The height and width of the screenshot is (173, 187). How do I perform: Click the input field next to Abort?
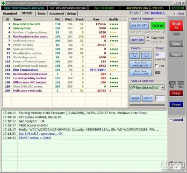[160, 98]
